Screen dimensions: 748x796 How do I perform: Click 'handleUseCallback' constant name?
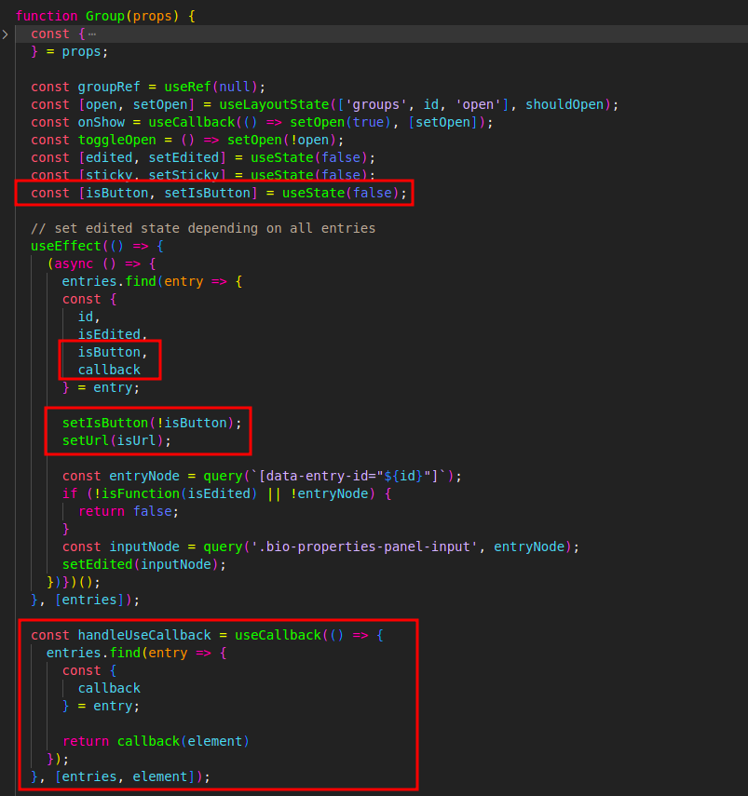point(144,635)
